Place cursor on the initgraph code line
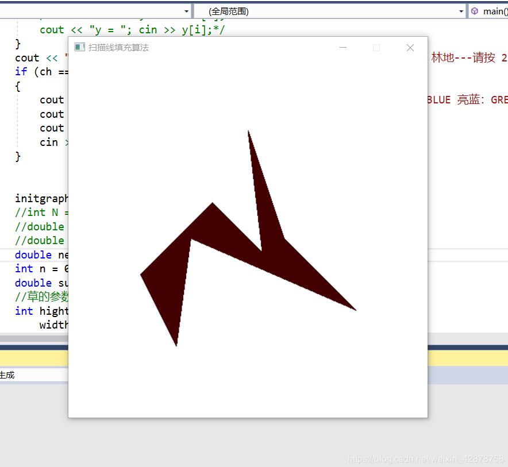 click(x=41, y=199)
